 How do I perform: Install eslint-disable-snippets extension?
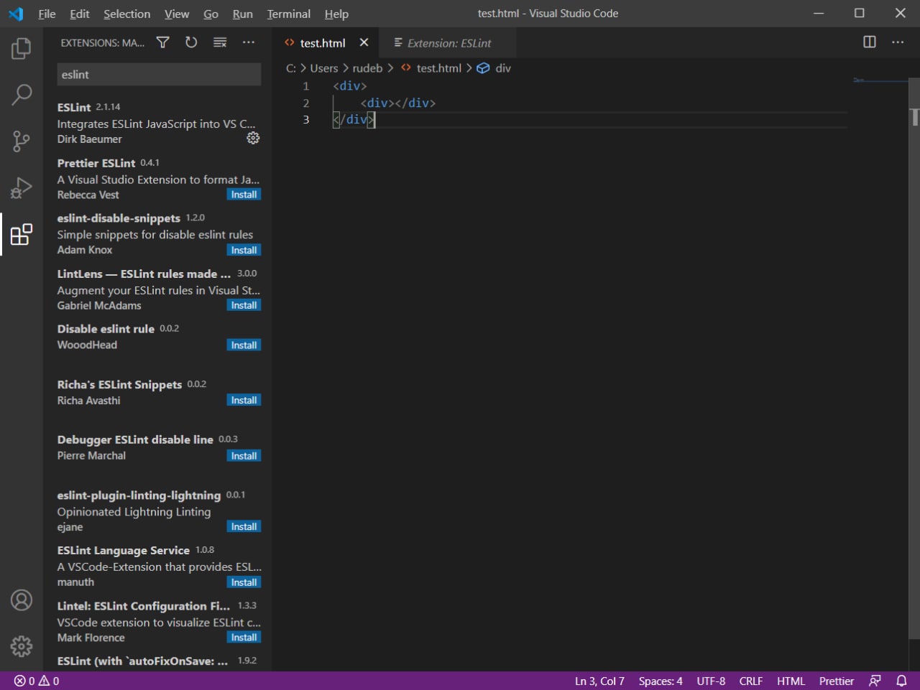click(244, 250)
